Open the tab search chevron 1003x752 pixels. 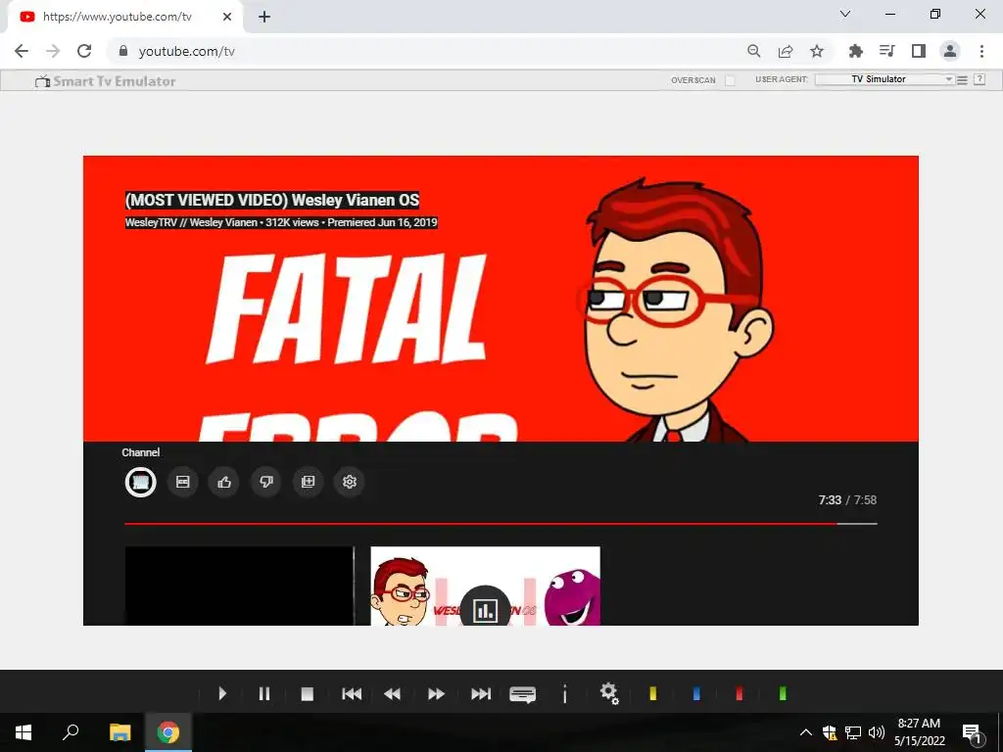point(845,14)
